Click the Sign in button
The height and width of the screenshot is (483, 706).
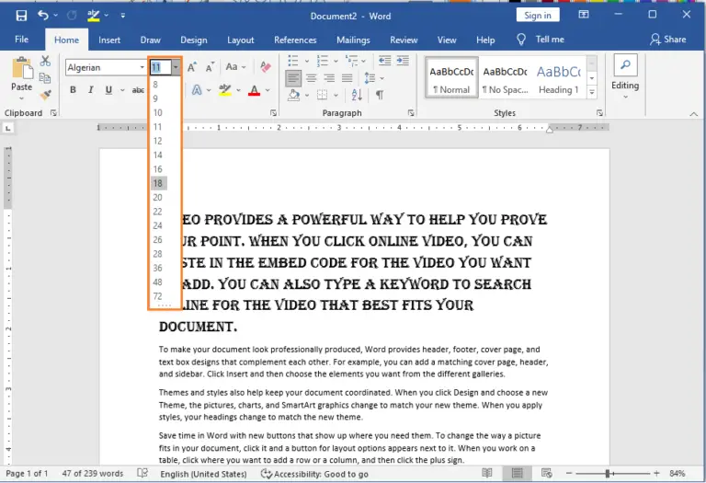click(538, 16)
